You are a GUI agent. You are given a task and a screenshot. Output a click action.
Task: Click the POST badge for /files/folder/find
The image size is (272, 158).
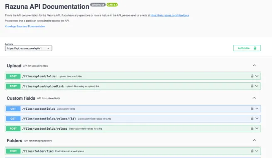click(x=13, y=151)
